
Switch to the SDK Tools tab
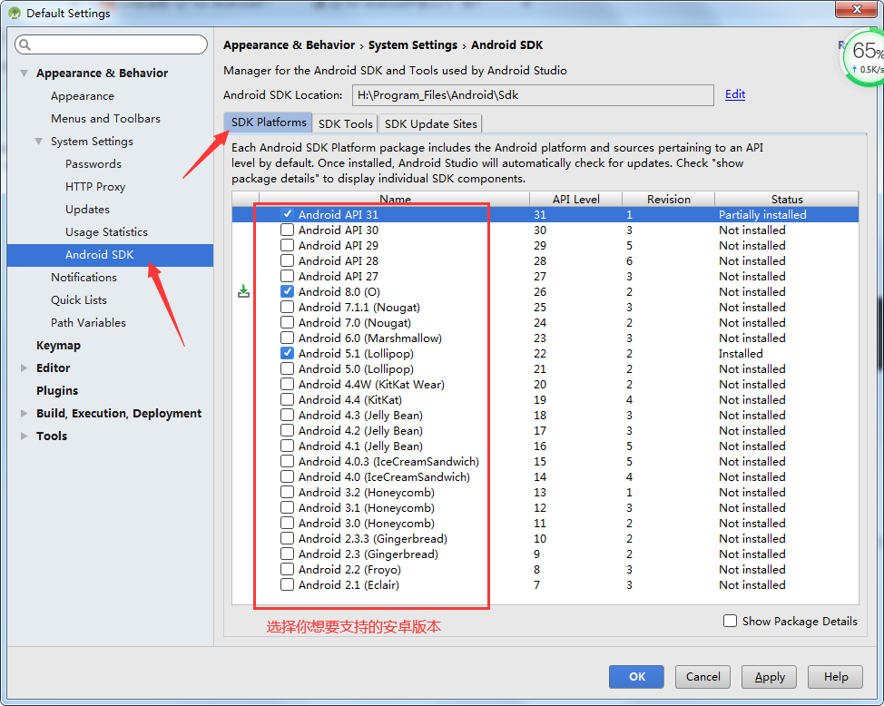(x=345, y=124)
